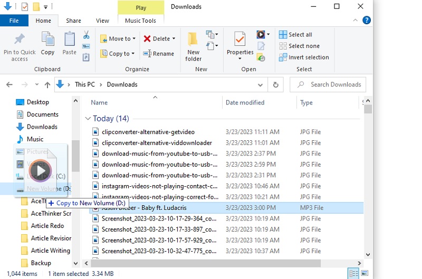Open the Backup folder in navigation pane

(x=36, y=263)
